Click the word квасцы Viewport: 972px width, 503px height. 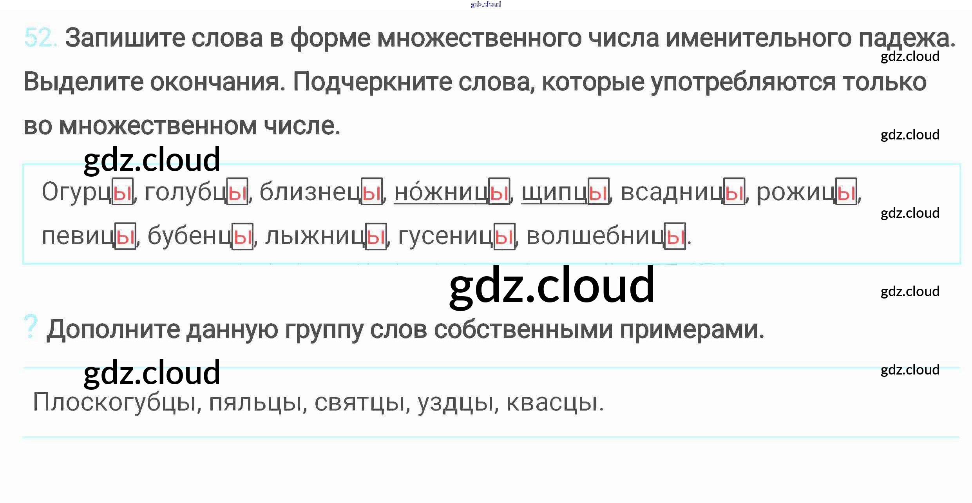[552, 403]
